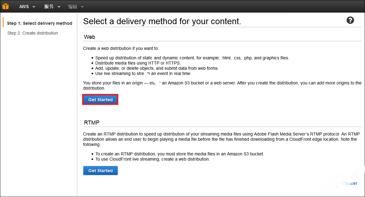The height and width of the screenshot is (197, 365).
Task: Open the AWS menu label
Action: (24, 7)
